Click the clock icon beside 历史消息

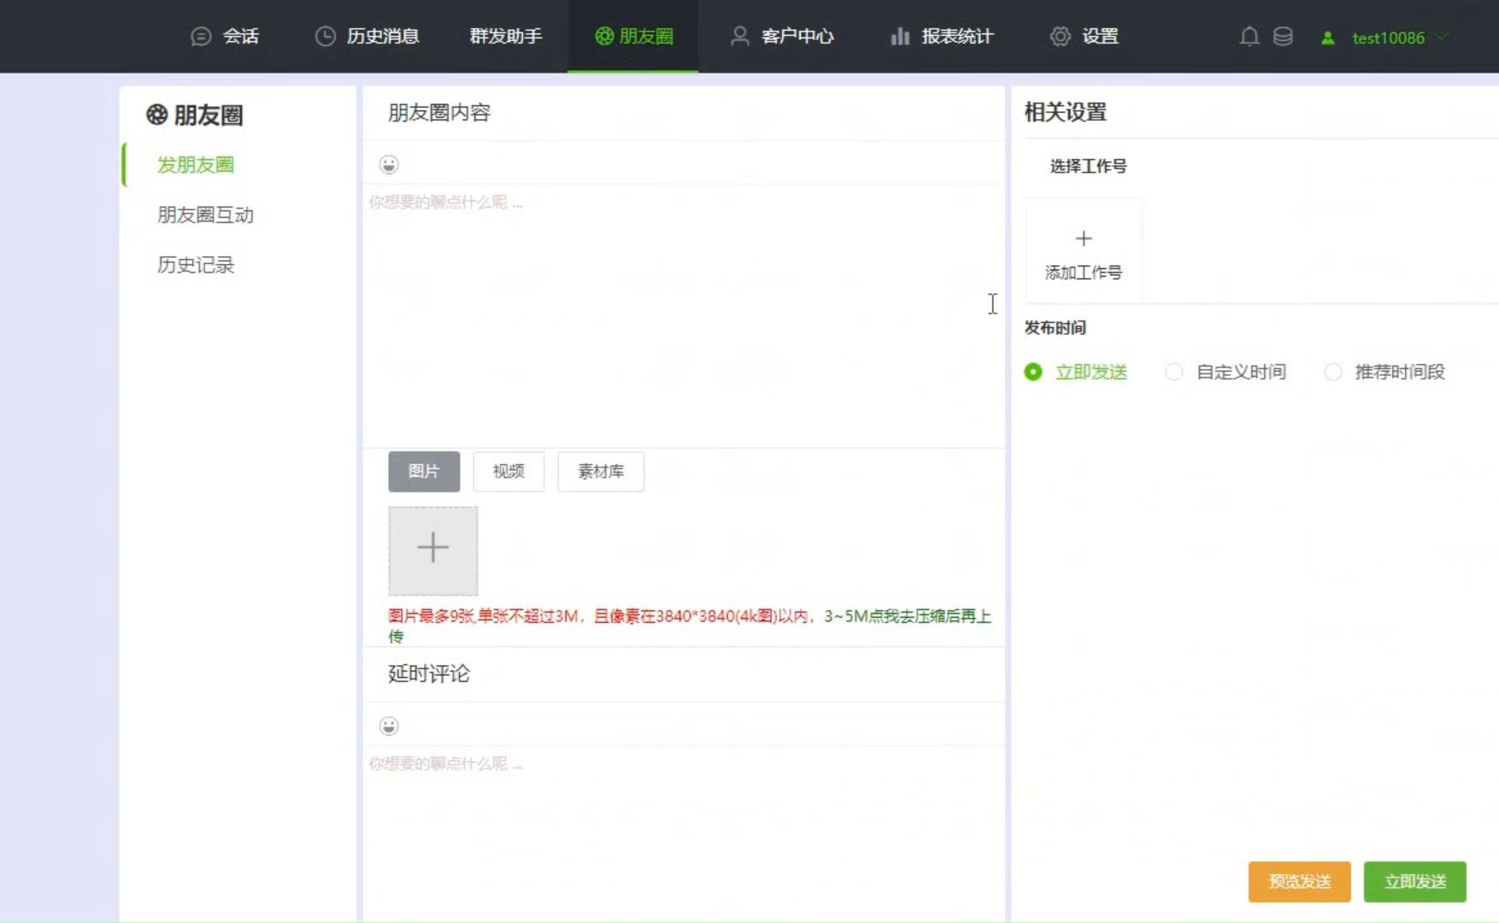tap(325, 36)
